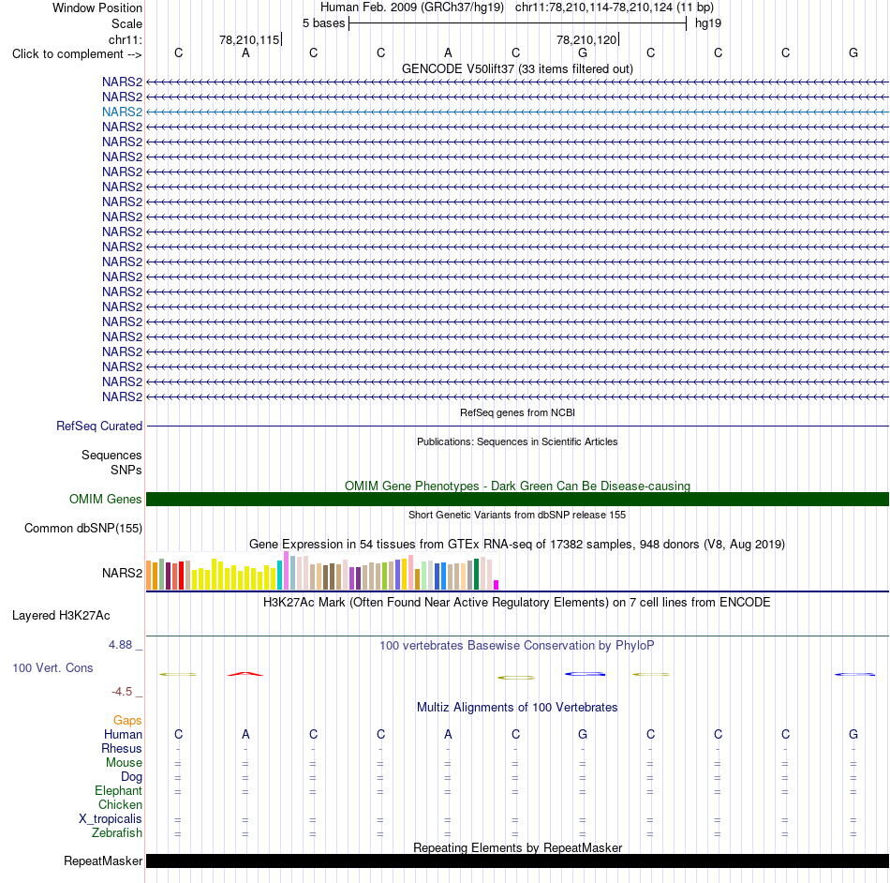The image size is (890, 883).
Task: Click the Human species label
Action: (123, 735)
